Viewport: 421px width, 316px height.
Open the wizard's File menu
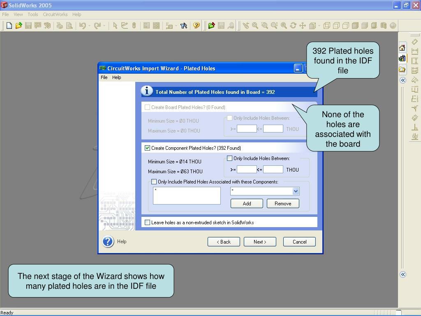[104, 77]
